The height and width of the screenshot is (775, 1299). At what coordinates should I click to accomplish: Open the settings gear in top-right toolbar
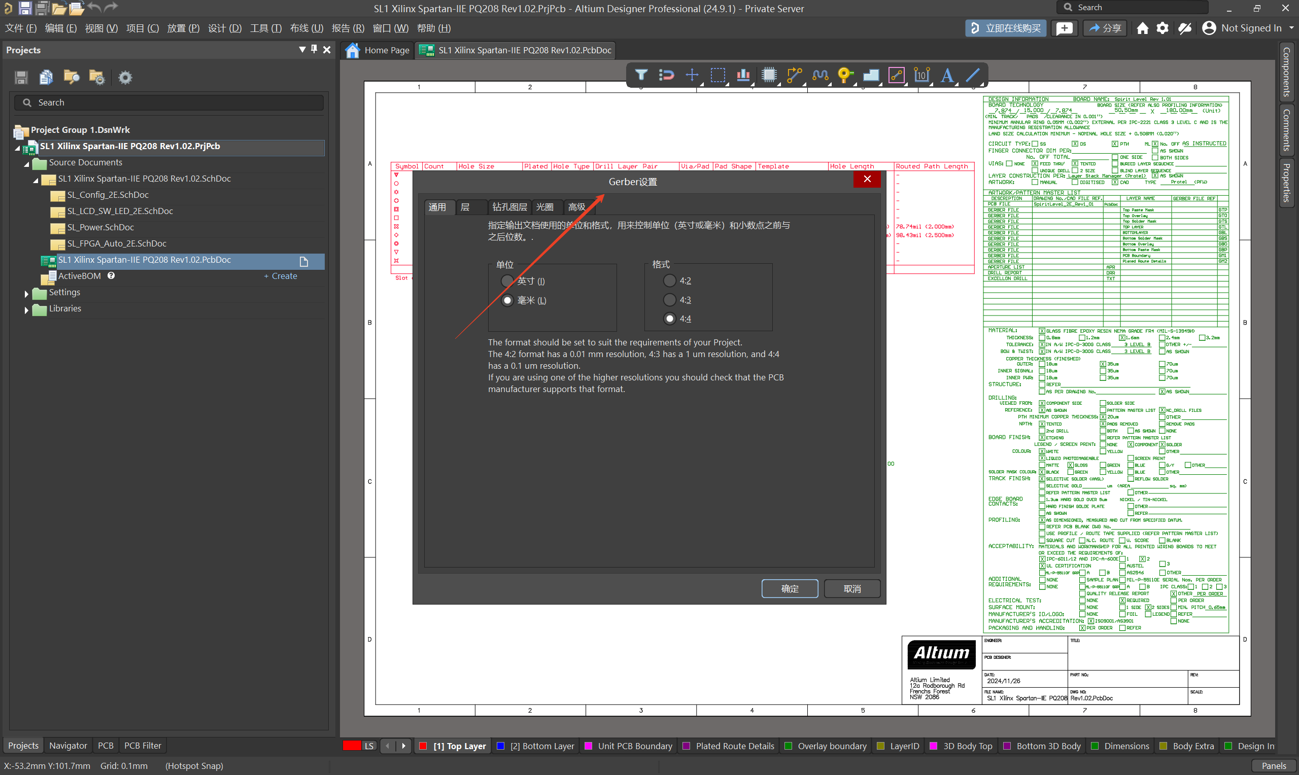[1162, 28]
